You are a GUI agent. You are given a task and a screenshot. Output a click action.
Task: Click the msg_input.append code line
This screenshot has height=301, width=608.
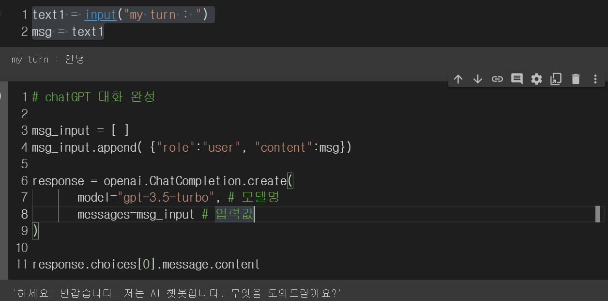(192, 147)
